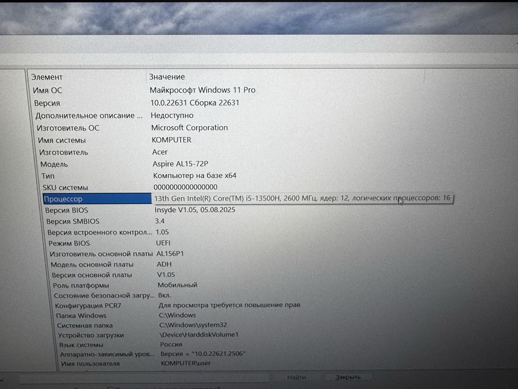Screen dimensions: 518x389
Task: Select the "Версия BIOS" row
Action: click(x=67, y=210)
